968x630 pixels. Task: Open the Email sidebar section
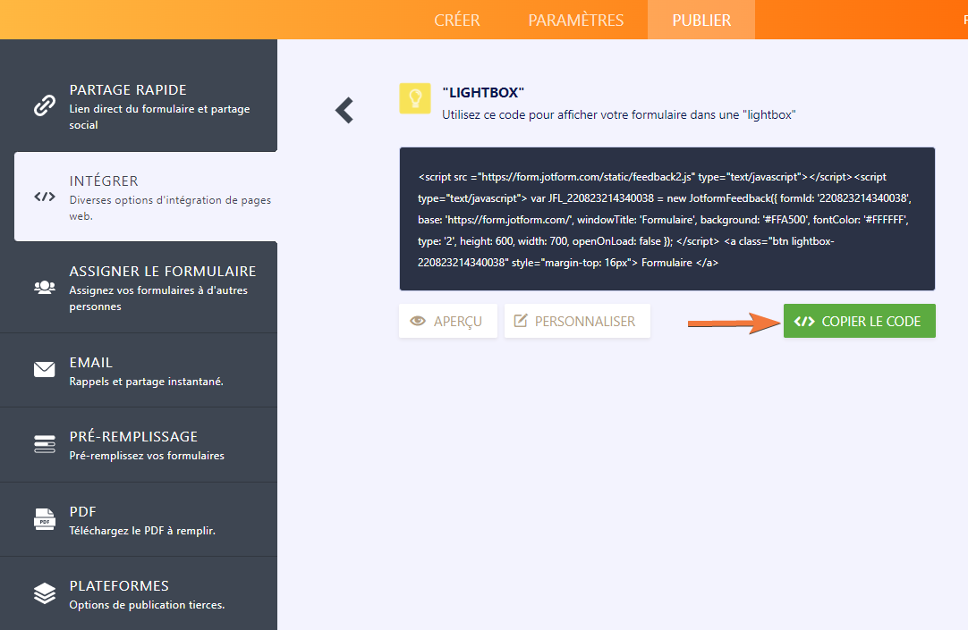coord(139,370)
